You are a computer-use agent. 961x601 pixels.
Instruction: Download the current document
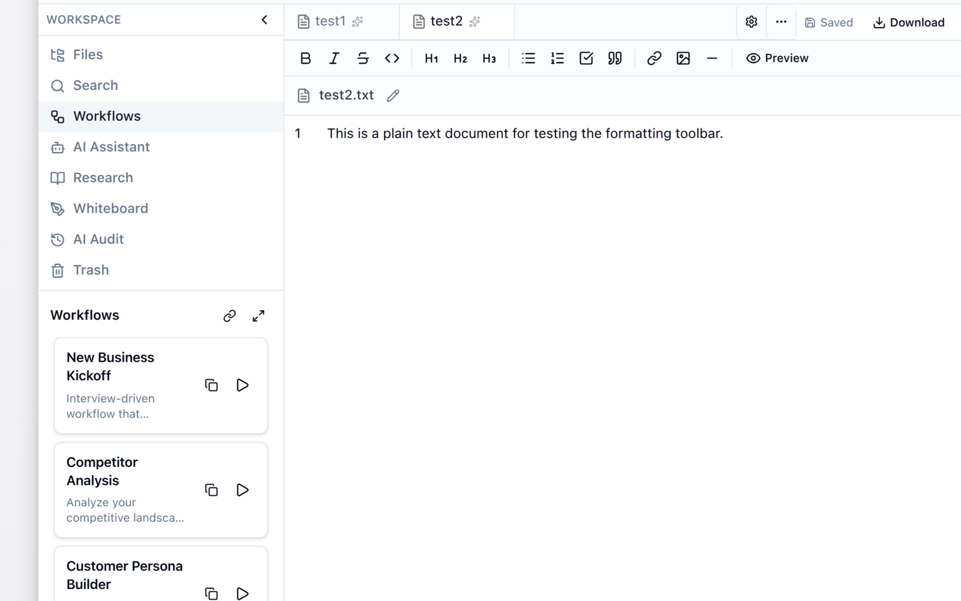(x=908, y=22)
